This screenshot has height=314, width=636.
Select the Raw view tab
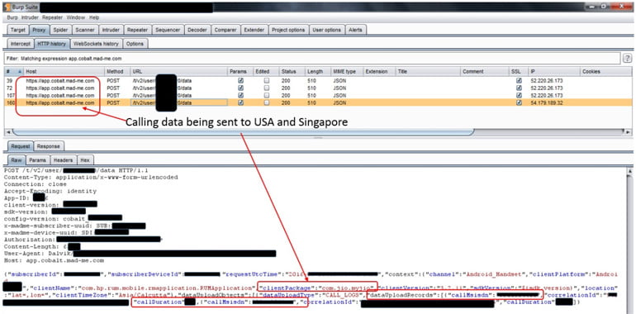pyautogui.click(x=17, y=160)
